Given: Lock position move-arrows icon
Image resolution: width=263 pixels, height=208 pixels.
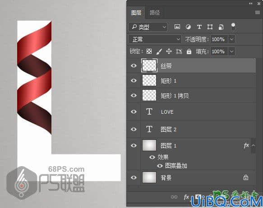Looking at the screenshot, I should click(x=169, y=51).
